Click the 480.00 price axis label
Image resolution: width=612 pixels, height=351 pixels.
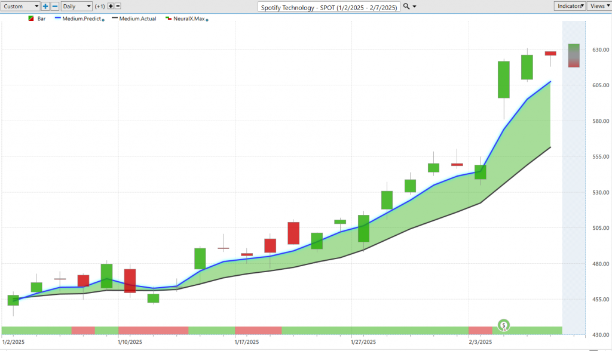[x=601, y=264]
